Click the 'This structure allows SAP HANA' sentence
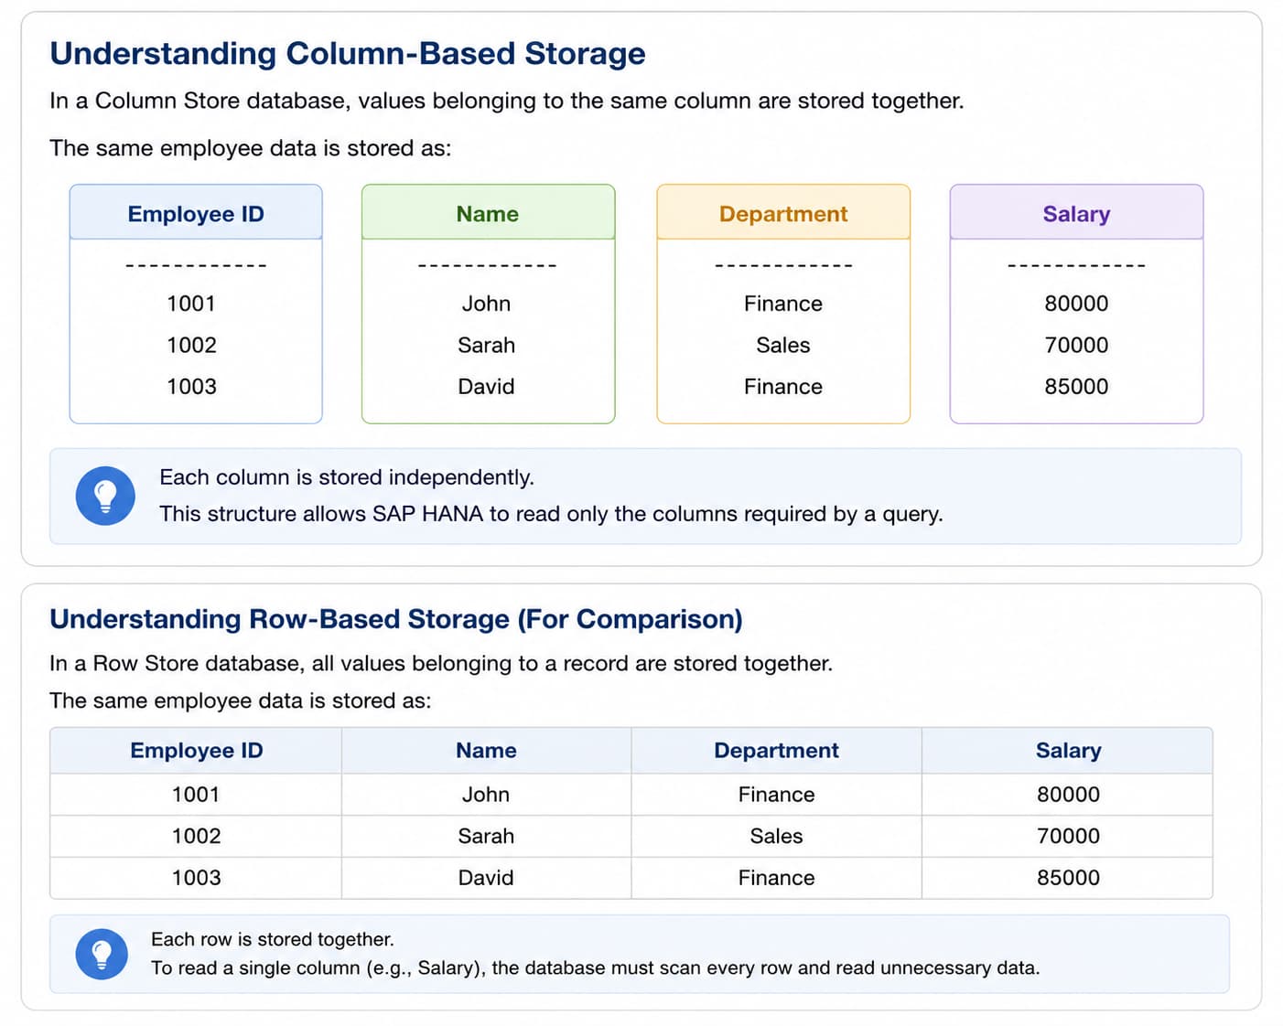This screenshot has height=1026, width=1283. 551,514
